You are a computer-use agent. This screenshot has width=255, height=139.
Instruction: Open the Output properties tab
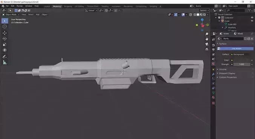point(214,50)
